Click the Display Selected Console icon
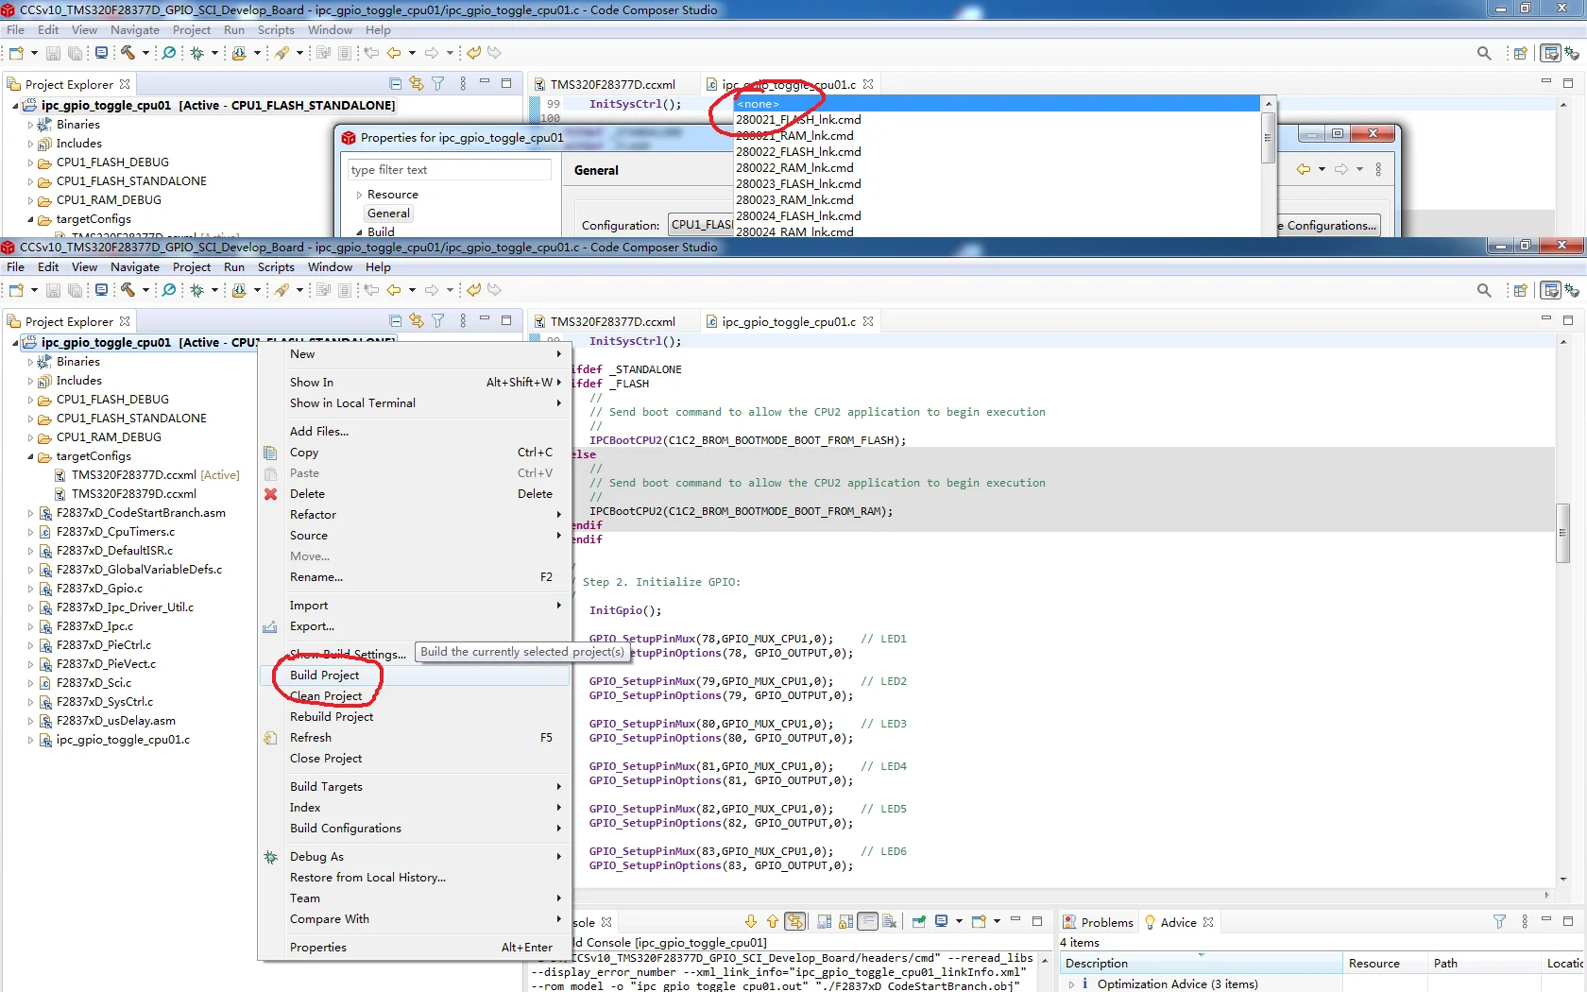The height and width of the screenshot is (992, 1587). pyautogui.click(x=944, y=922)
